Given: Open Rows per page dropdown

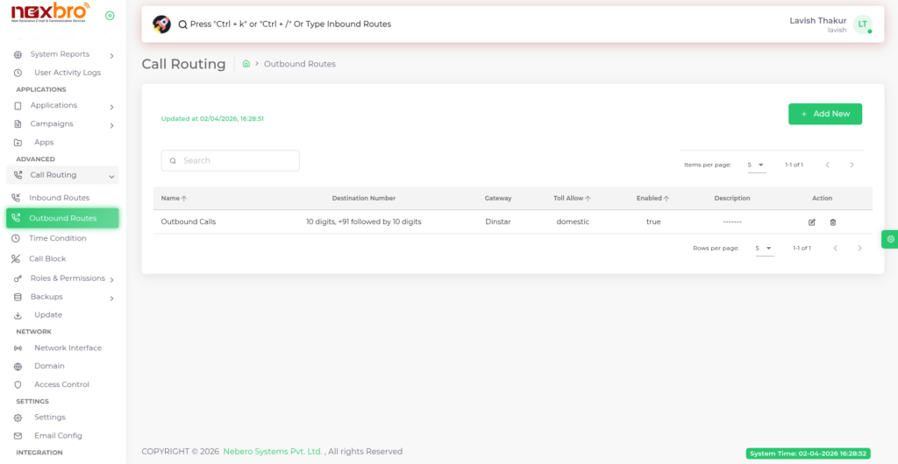Looking at the screenshot, I should coord(764,249).
